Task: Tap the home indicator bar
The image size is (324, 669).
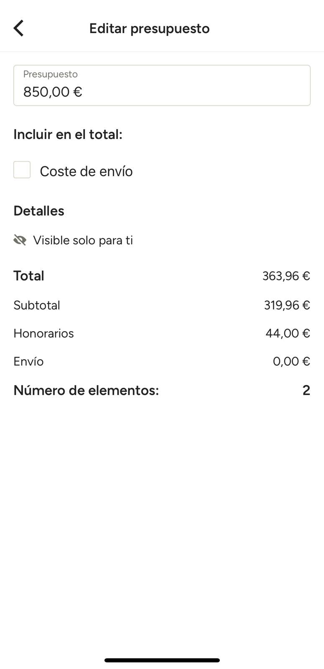Action: [x=162, y=660]
